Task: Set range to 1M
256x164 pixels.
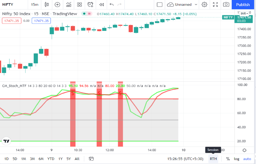Action: click(23, 159)
